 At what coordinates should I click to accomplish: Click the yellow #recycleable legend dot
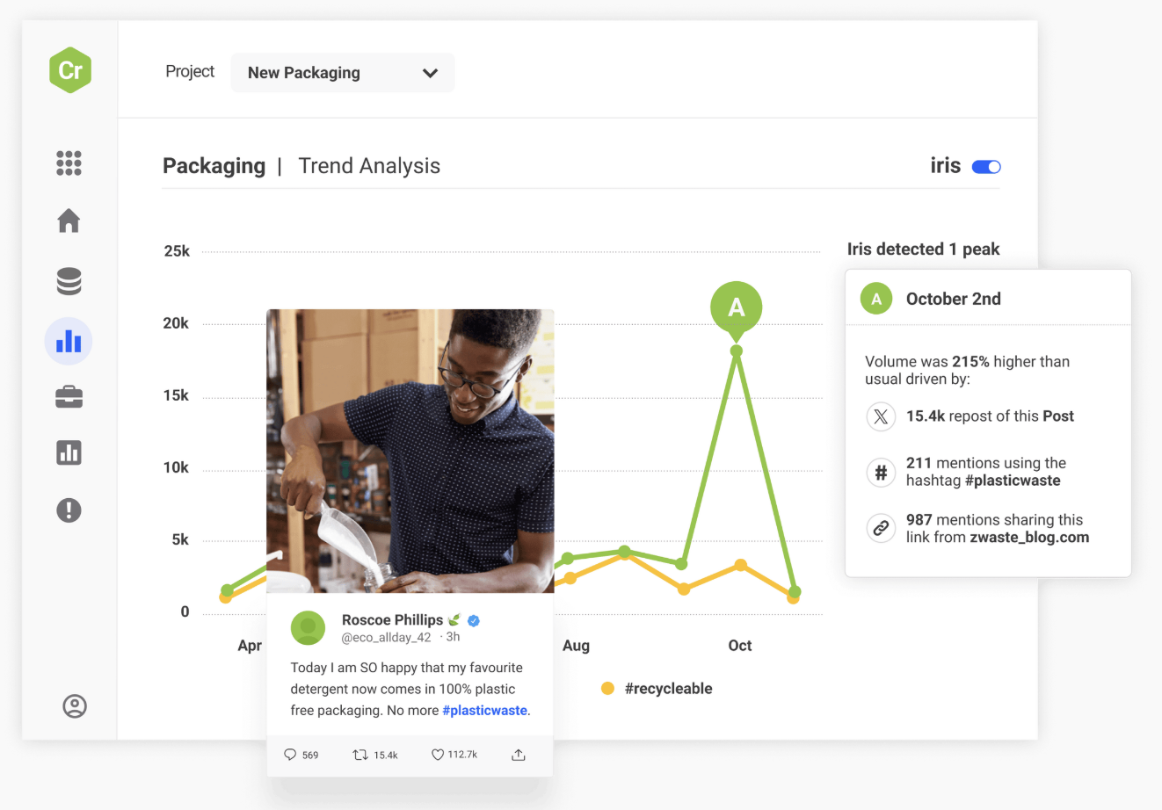tap(607, 689)
